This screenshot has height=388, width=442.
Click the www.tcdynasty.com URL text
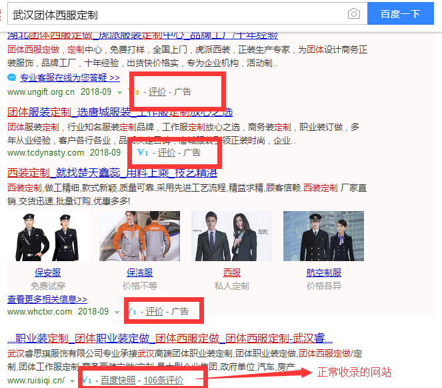tap(45, 153)
